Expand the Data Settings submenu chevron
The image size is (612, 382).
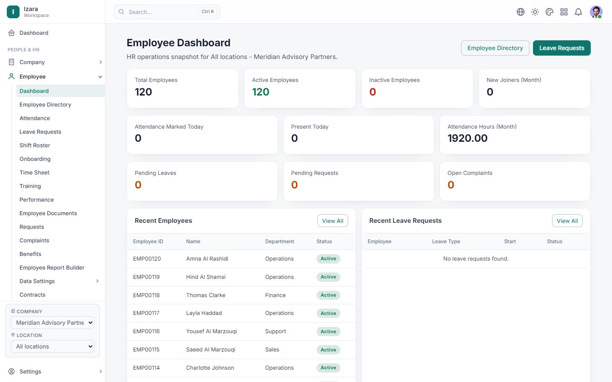pyautogui.click(x=97, y=281)
